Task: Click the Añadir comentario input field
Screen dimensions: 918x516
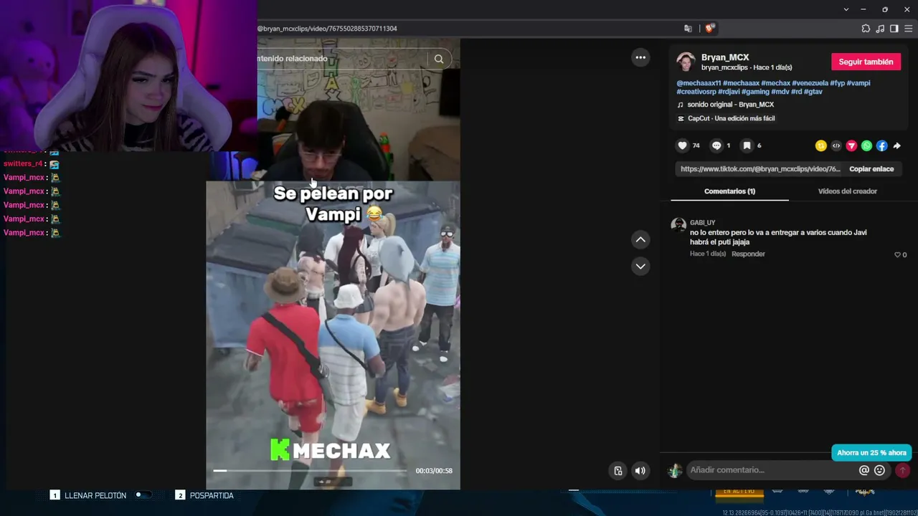Action: click(772, 470)
